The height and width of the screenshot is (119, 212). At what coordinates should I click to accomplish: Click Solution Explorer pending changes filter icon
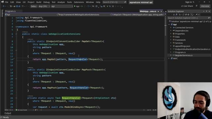pyautogui.click(x=180, y=15)
